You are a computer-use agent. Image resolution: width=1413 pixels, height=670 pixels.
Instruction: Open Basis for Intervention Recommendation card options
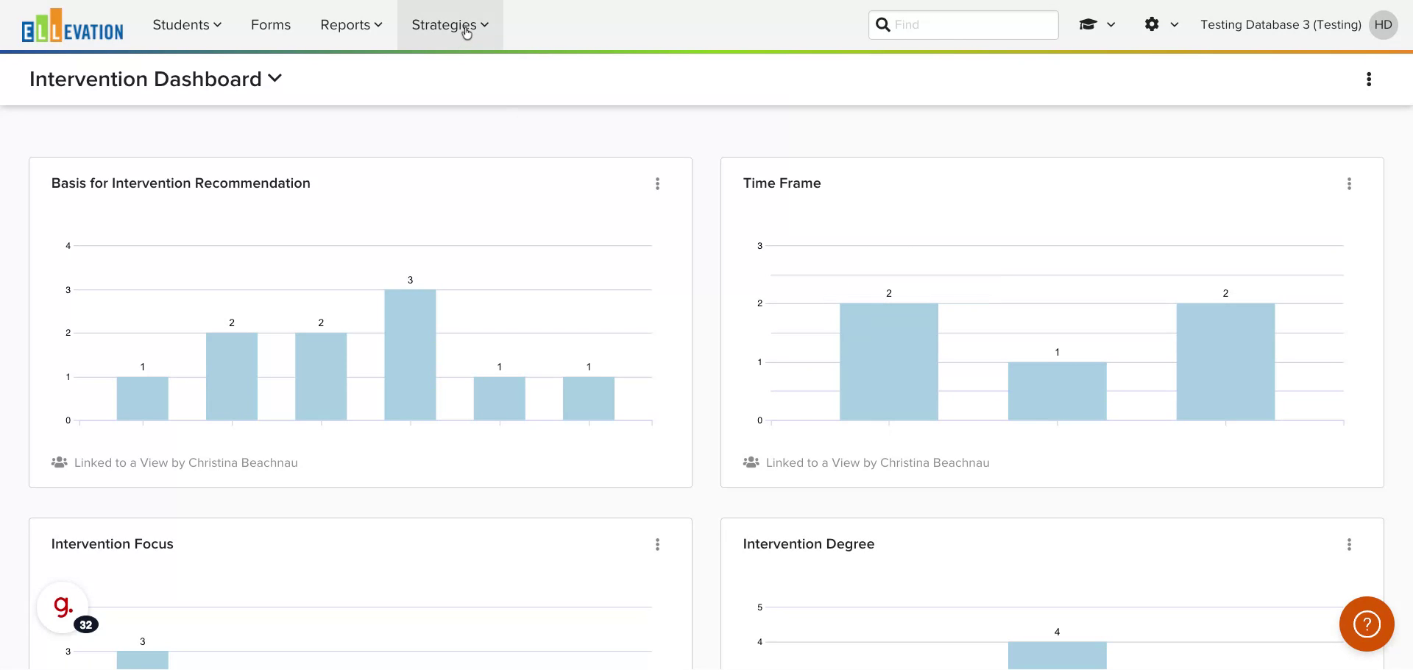(x=657, y=184)
